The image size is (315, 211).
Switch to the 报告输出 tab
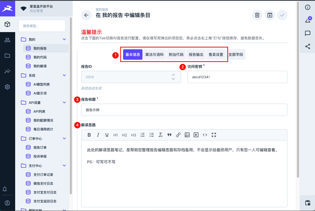[196, 55]
